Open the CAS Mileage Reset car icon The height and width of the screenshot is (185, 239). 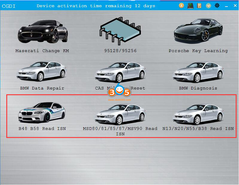tap(120, 72)
